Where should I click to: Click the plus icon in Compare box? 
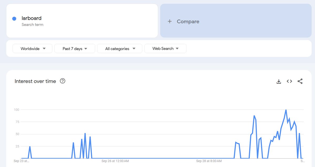(x=170, y=21)
